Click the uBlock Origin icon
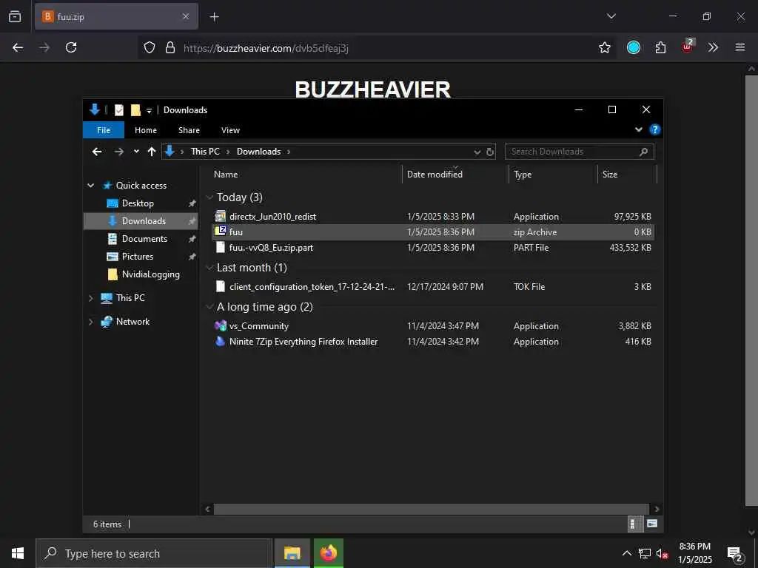The height and width of the screenshot is (568, 758). (688, 47)
